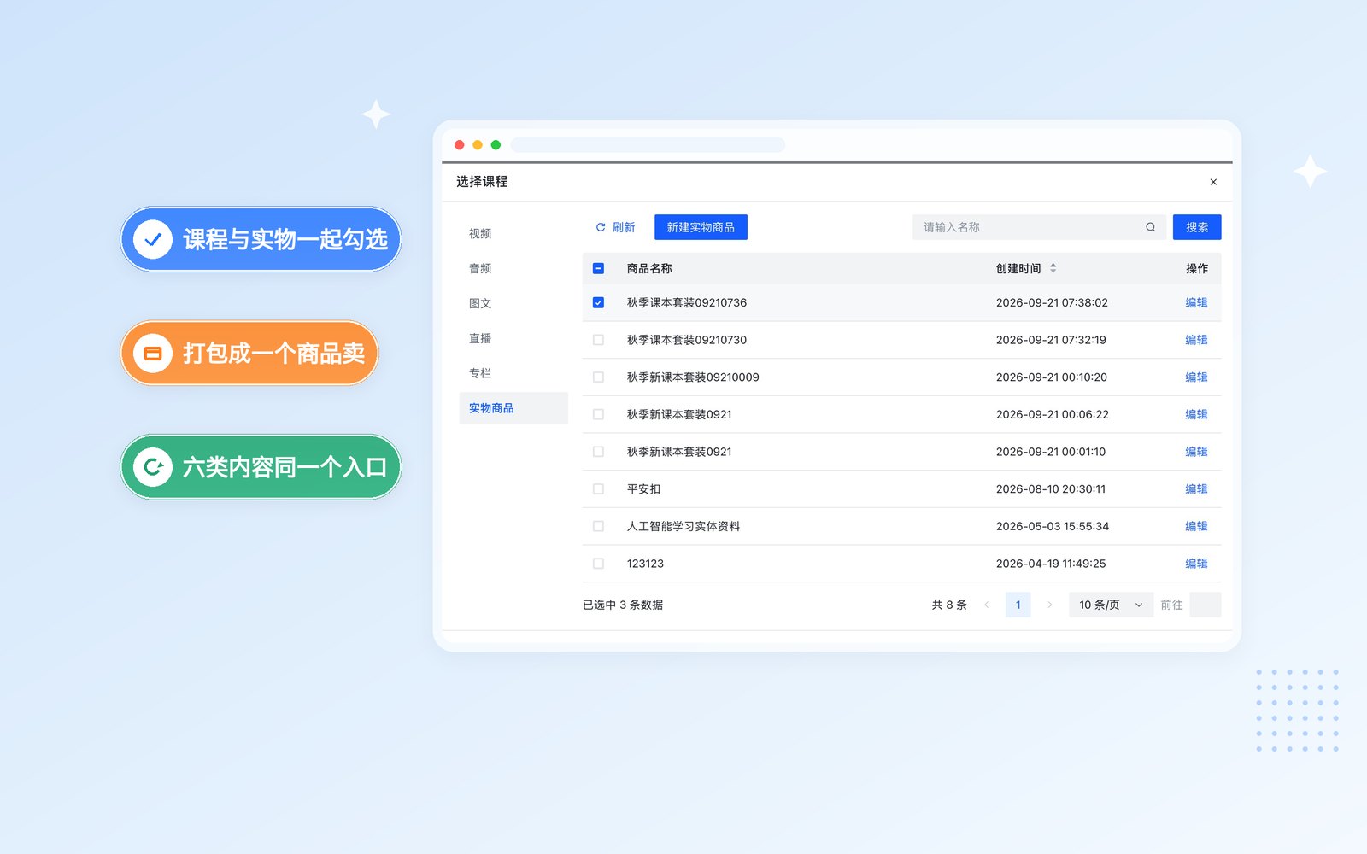Click 编辑 for 平安扣
Screen dimensions: 1367x854
[x=1196, y=489]
